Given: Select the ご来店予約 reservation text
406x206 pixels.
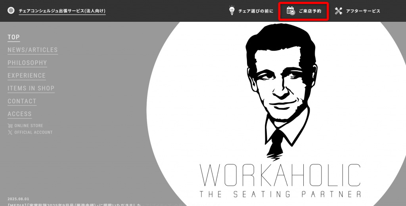Looking at the screenshot, I should pos(310,11).
